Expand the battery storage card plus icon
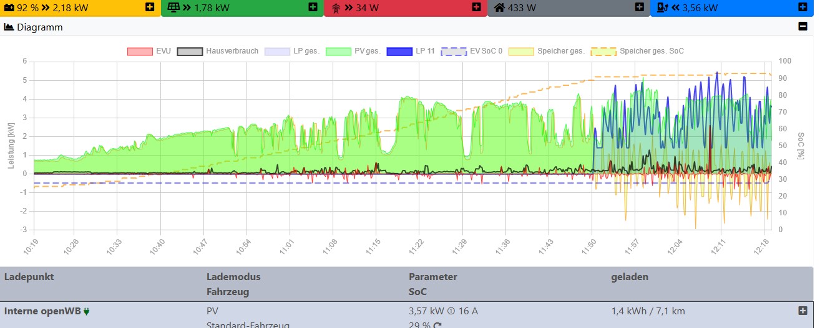Viewport: 820px width, 328px height. (x=150, y=7)
